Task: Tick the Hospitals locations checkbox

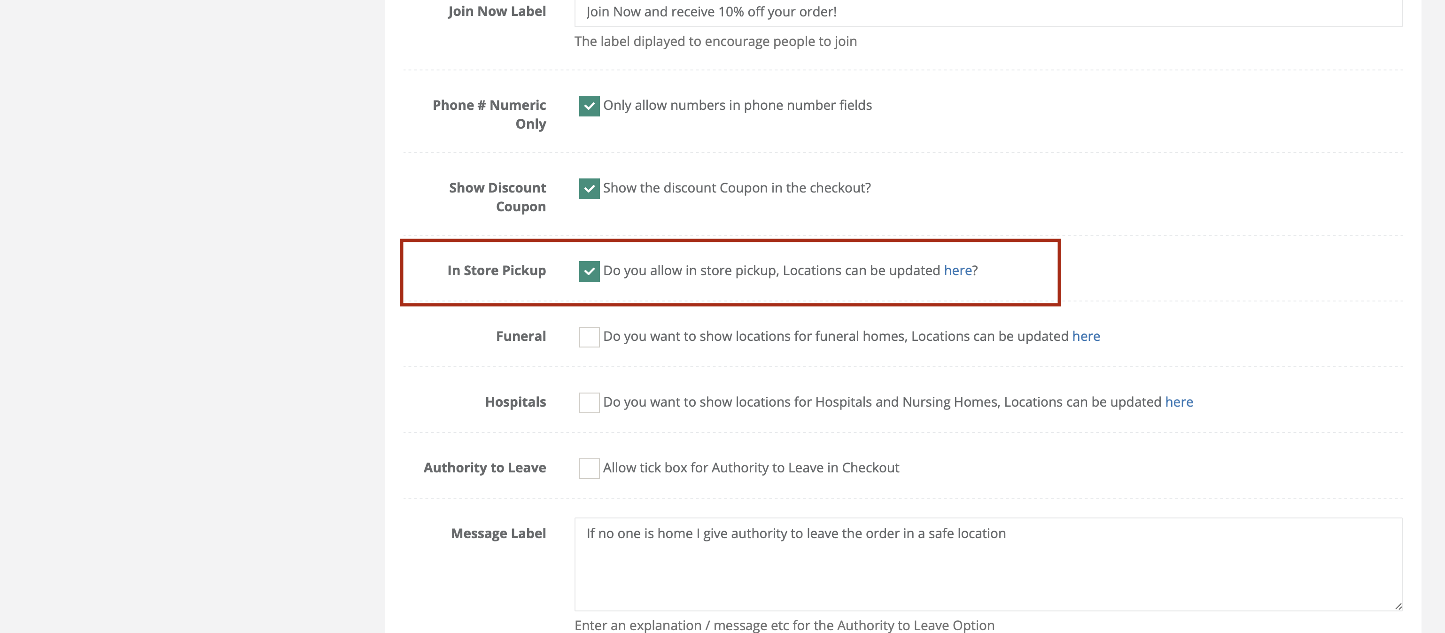Action: point(589,402)
